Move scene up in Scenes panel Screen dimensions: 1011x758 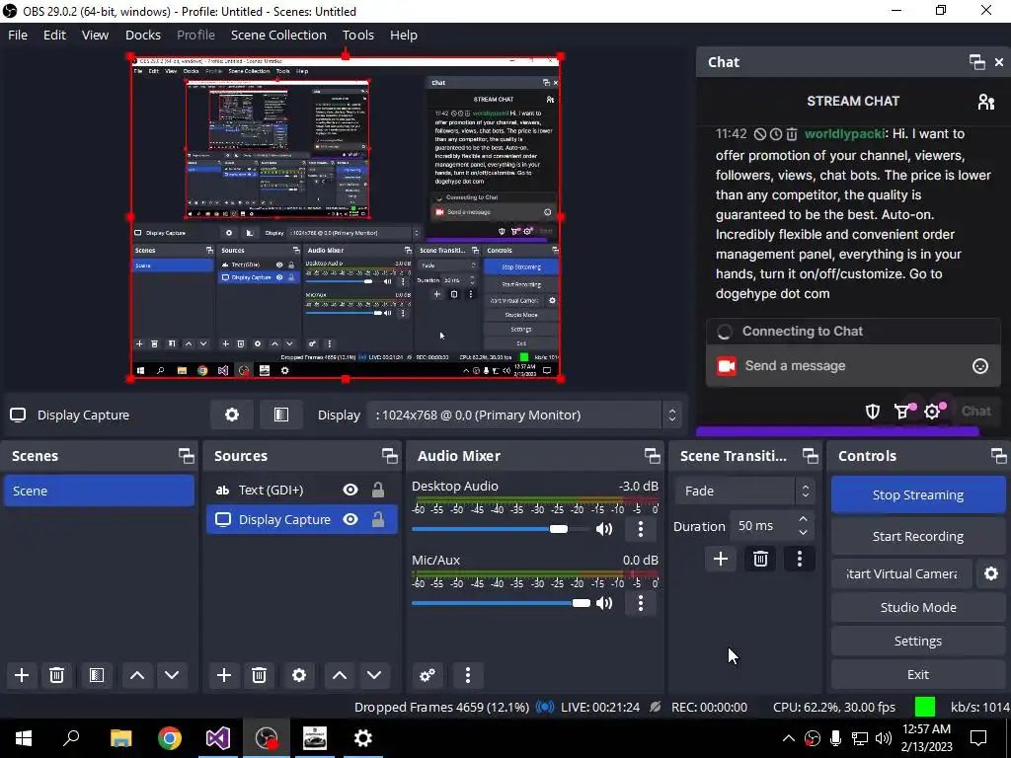coord(136,675)
